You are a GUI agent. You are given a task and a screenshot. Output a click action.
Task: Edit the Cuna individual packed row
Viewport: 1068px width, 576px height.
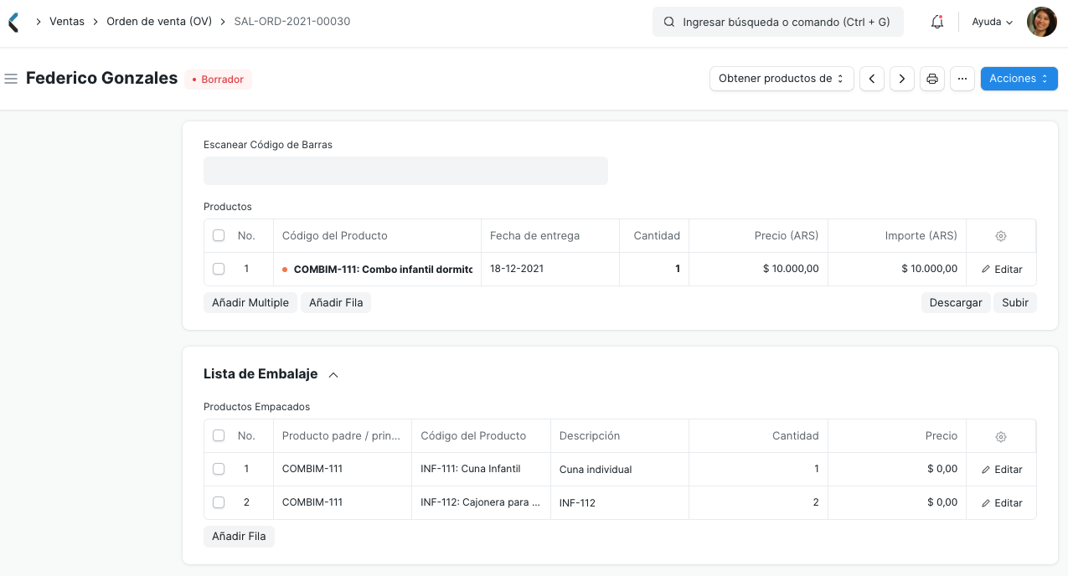point(1002,470)
